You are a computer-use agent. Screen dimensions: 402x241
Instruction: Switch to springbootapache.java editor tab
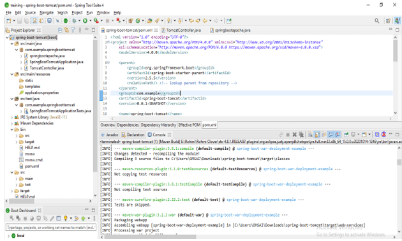click(230, 30)
